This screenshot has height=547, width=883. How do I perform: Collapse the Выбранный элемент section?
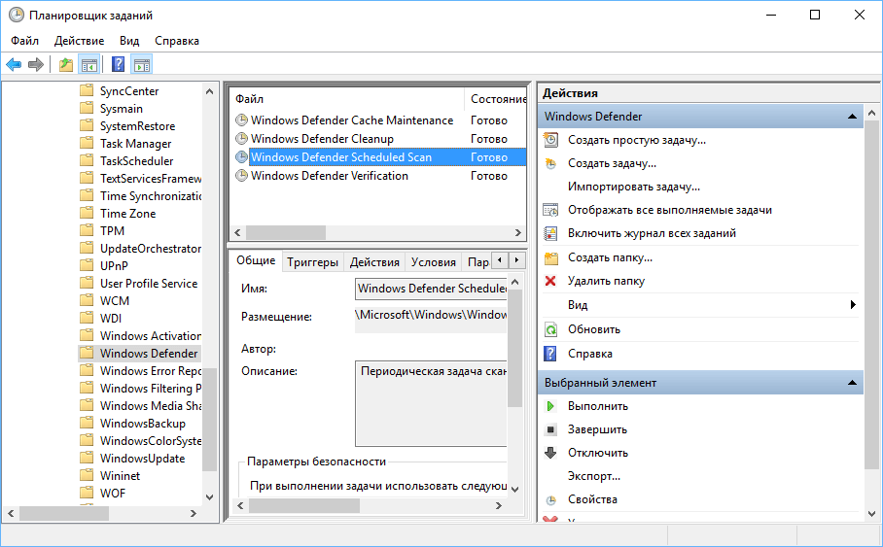[x=853, y=383]
